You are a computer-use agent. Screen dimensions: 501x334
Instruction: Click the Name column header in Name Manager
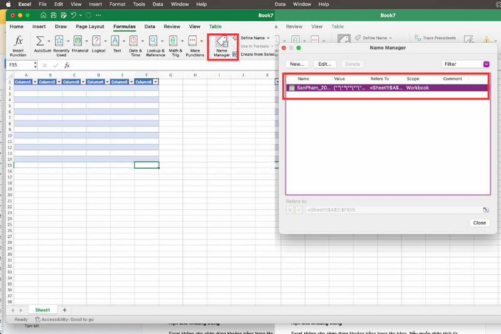click(303, 78)
